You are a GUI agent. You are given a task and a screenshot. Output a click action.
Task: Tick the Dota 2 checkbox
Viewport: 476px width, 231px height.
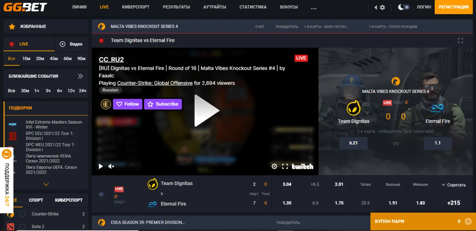click(23, 226)
